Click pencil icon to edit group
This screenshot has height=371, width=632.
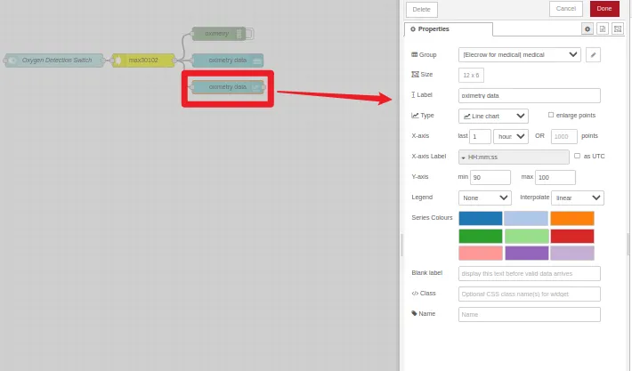coord(593,54)
